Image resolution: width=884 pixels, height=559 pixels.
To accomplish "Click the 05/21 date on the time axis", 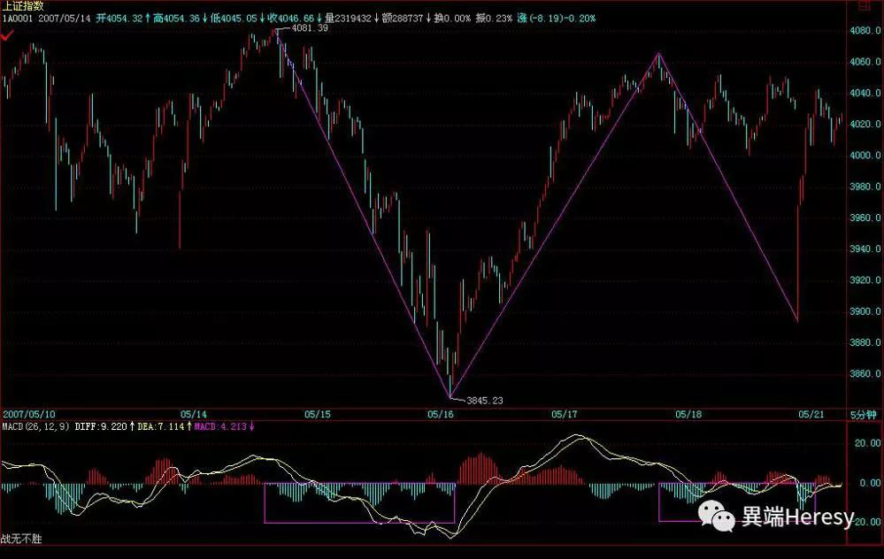I will 811,414.
